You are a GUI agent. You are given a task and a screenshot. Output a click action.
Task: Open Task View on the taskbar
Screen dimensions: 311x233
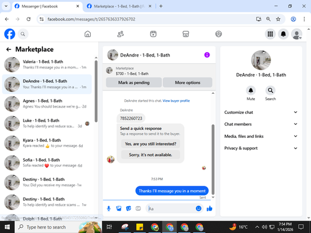[x=109, y=227]
